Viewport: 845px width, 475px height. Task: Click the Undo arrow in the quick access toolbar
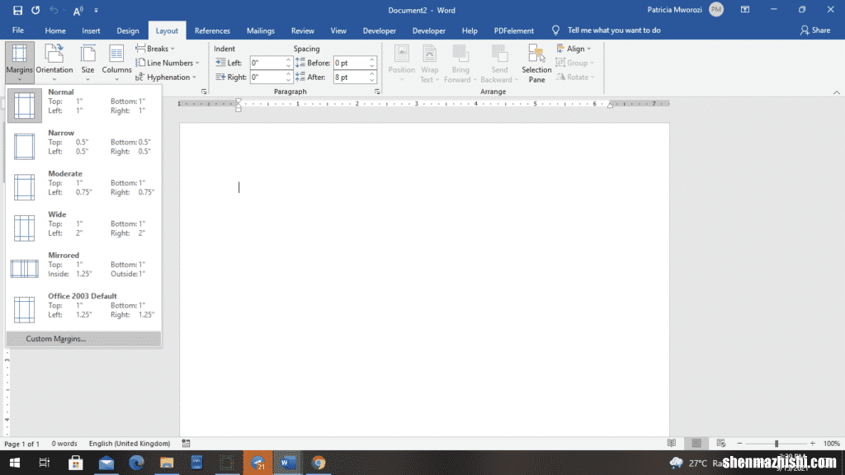(54, 10)
